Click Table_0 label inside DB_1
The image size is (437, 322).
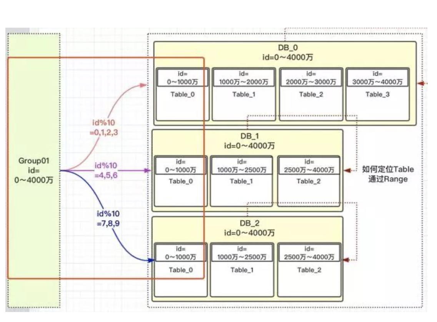180,181
